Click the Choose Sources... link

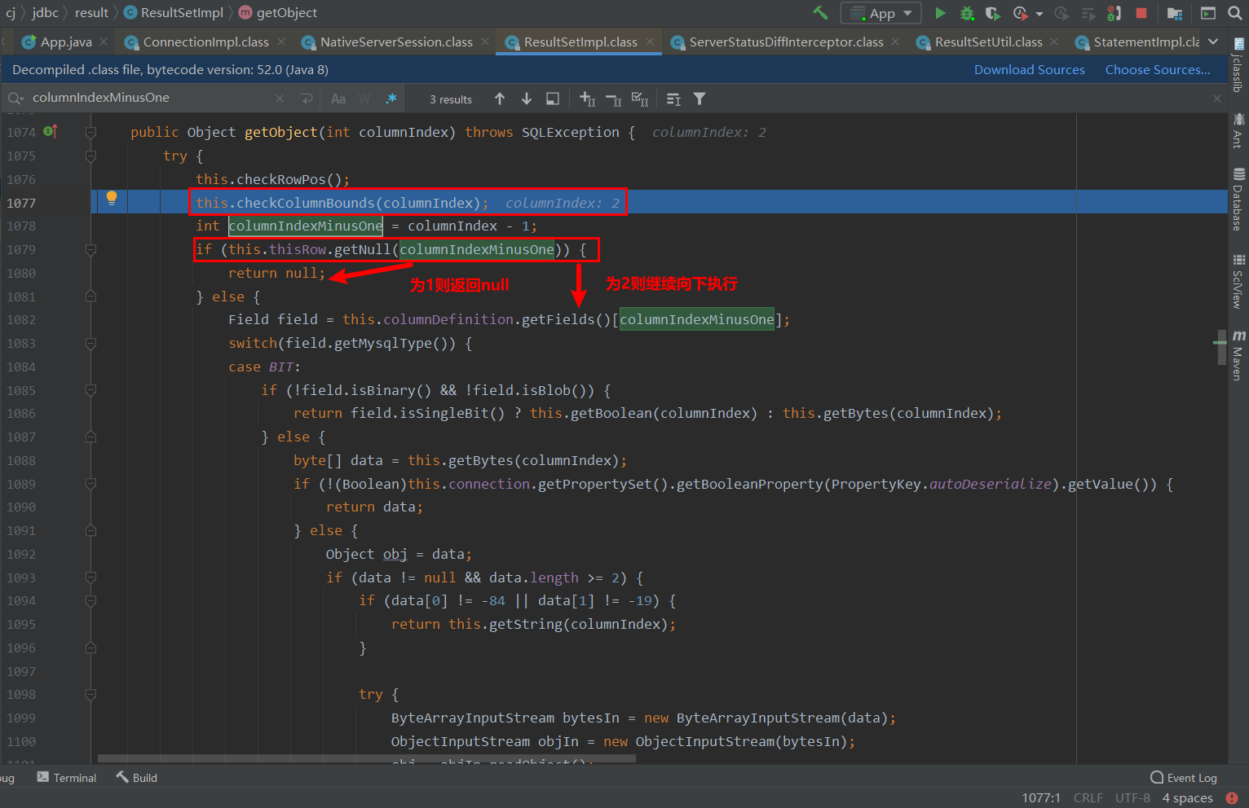pos(1157,70)
